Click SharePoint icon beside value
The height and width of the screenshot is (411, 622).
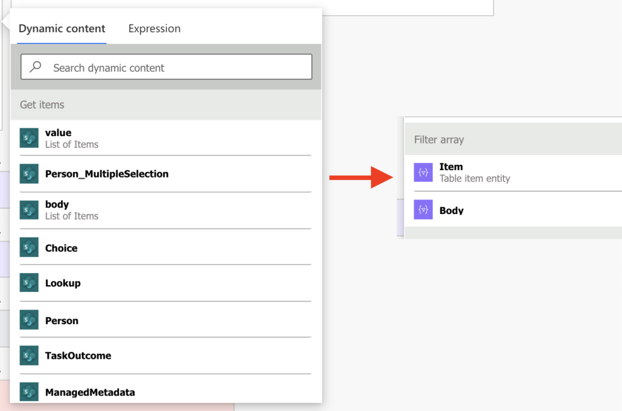pos(29,138)
